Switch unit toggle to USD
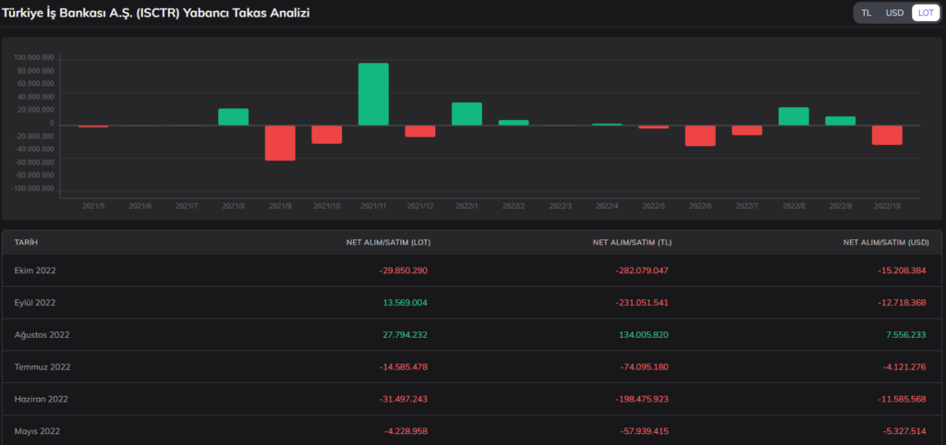946x445 pixels. pos(894,13)
